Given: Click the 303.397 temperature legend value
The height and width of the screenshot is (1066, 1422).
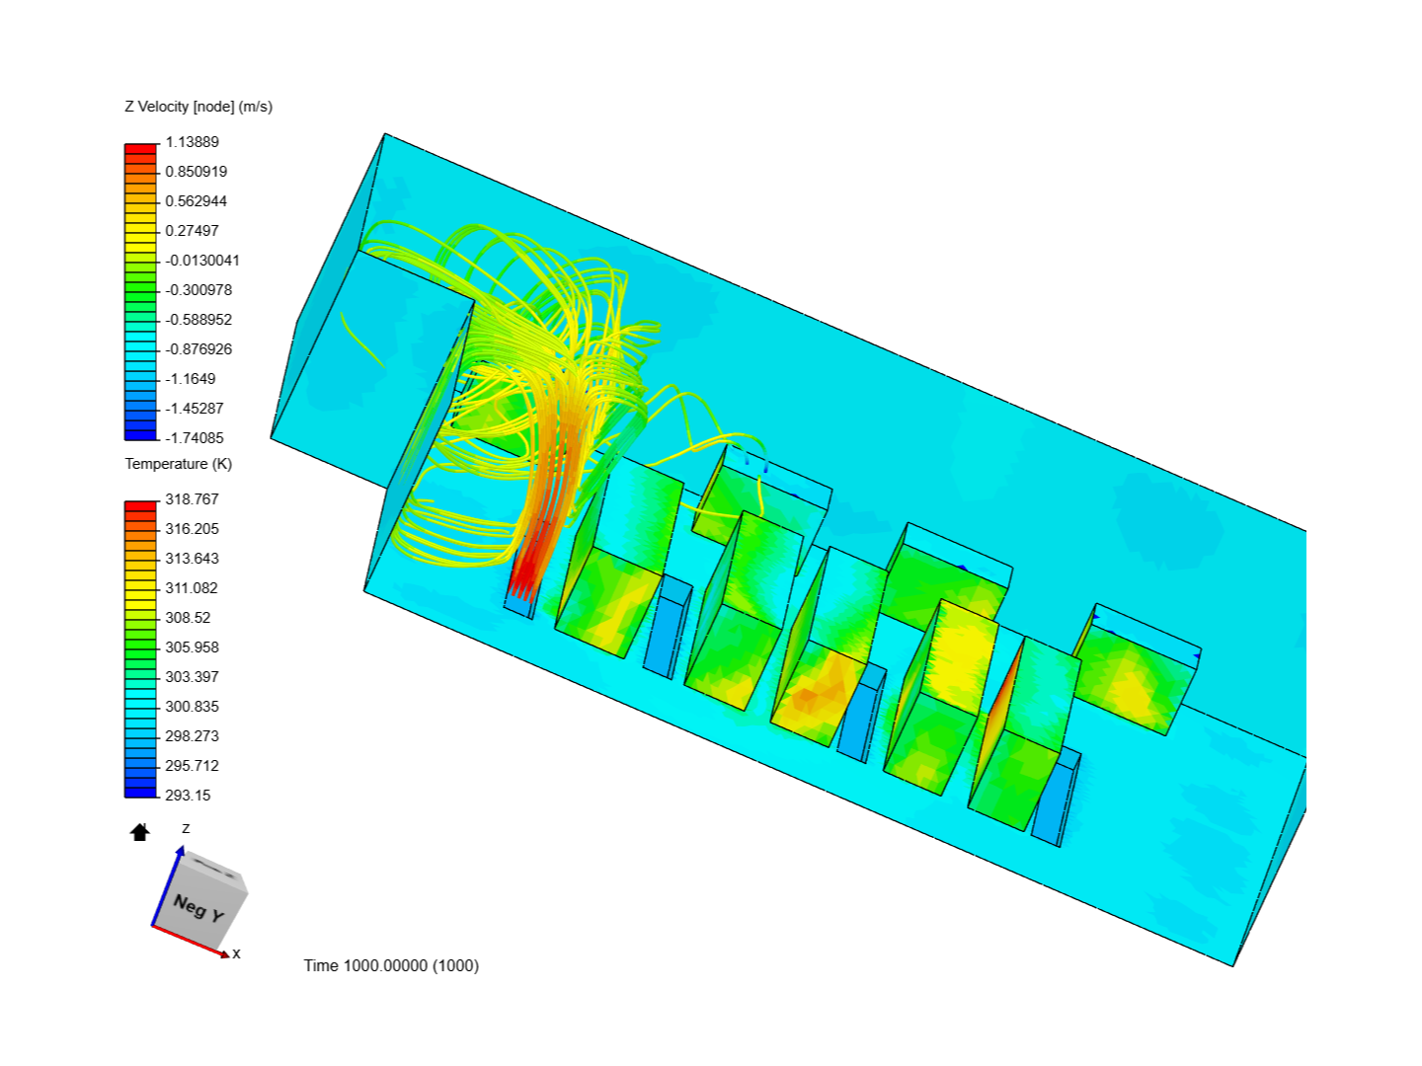Looking at the screenshot, I should click(x=193, y=677).
